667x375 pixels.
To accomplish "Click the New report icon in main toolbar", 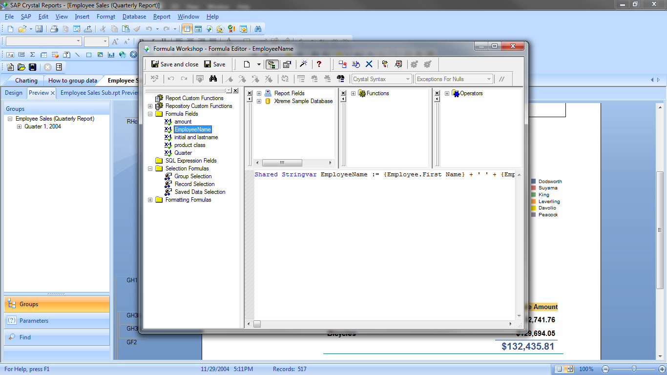I will point(10,29).
